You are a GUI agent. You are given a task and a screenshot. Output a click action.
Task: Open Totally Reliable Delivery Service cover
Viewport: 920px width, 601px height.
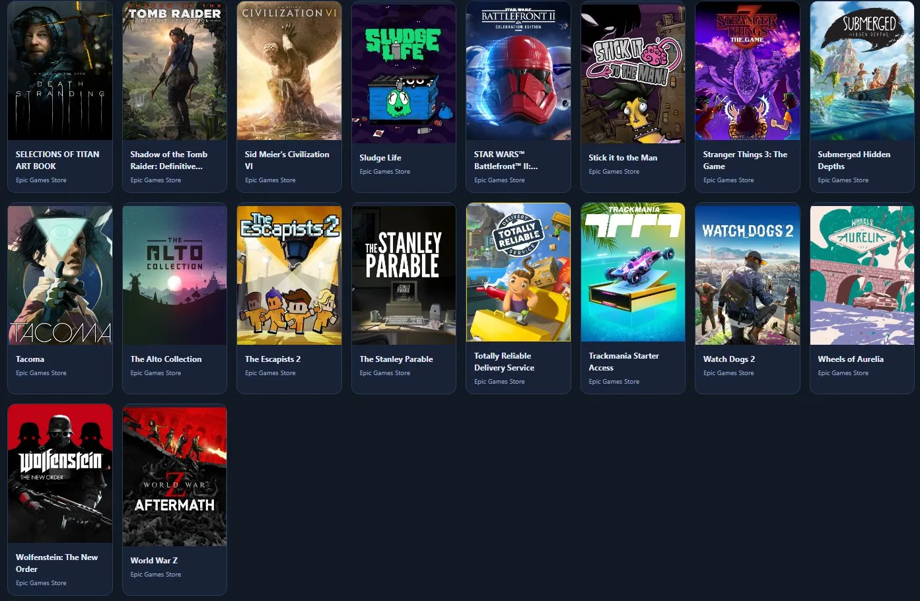coord(518,272)
